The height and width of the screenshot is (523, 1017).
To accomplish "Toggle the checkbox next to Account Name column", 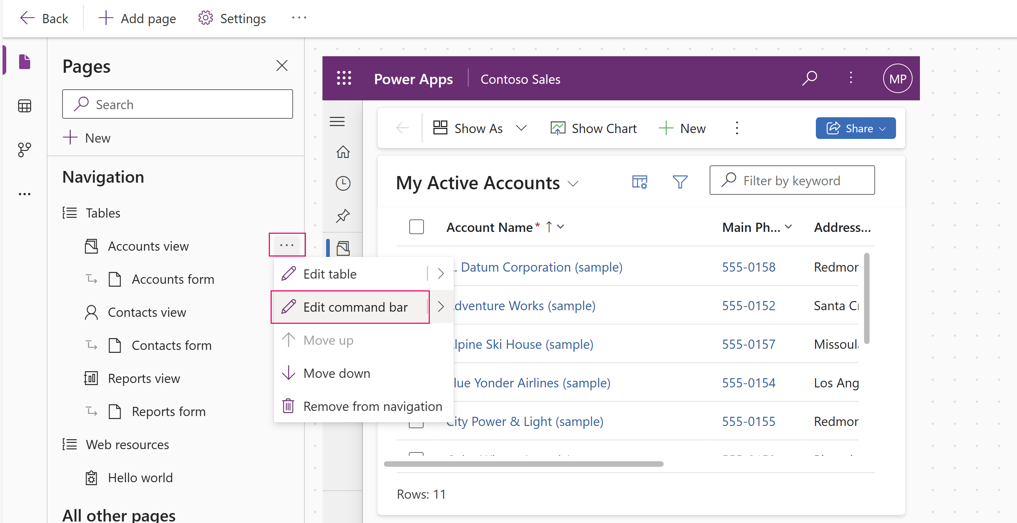I will [x=416, y=226].
